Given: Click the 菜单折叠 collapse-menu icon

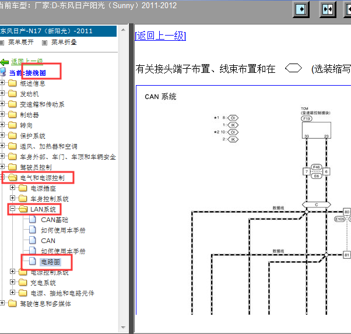Looking at the screenshot, I should pos(44,43).
